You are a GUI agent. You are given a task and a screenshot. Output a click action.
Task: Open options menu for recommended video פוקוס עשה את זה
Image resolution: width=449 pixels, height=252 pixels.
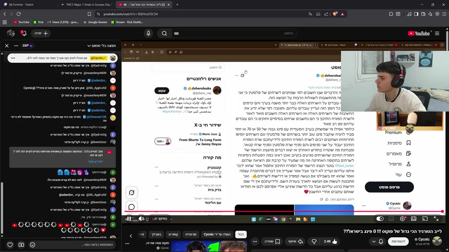(127, 244)
